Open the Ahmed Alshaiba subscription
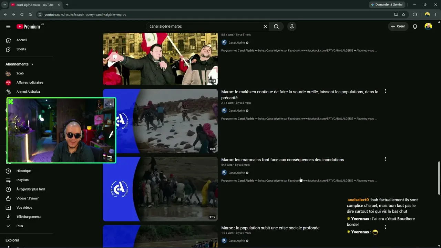Viewport: 441px width, 248px height. click(x=28, y=92)
